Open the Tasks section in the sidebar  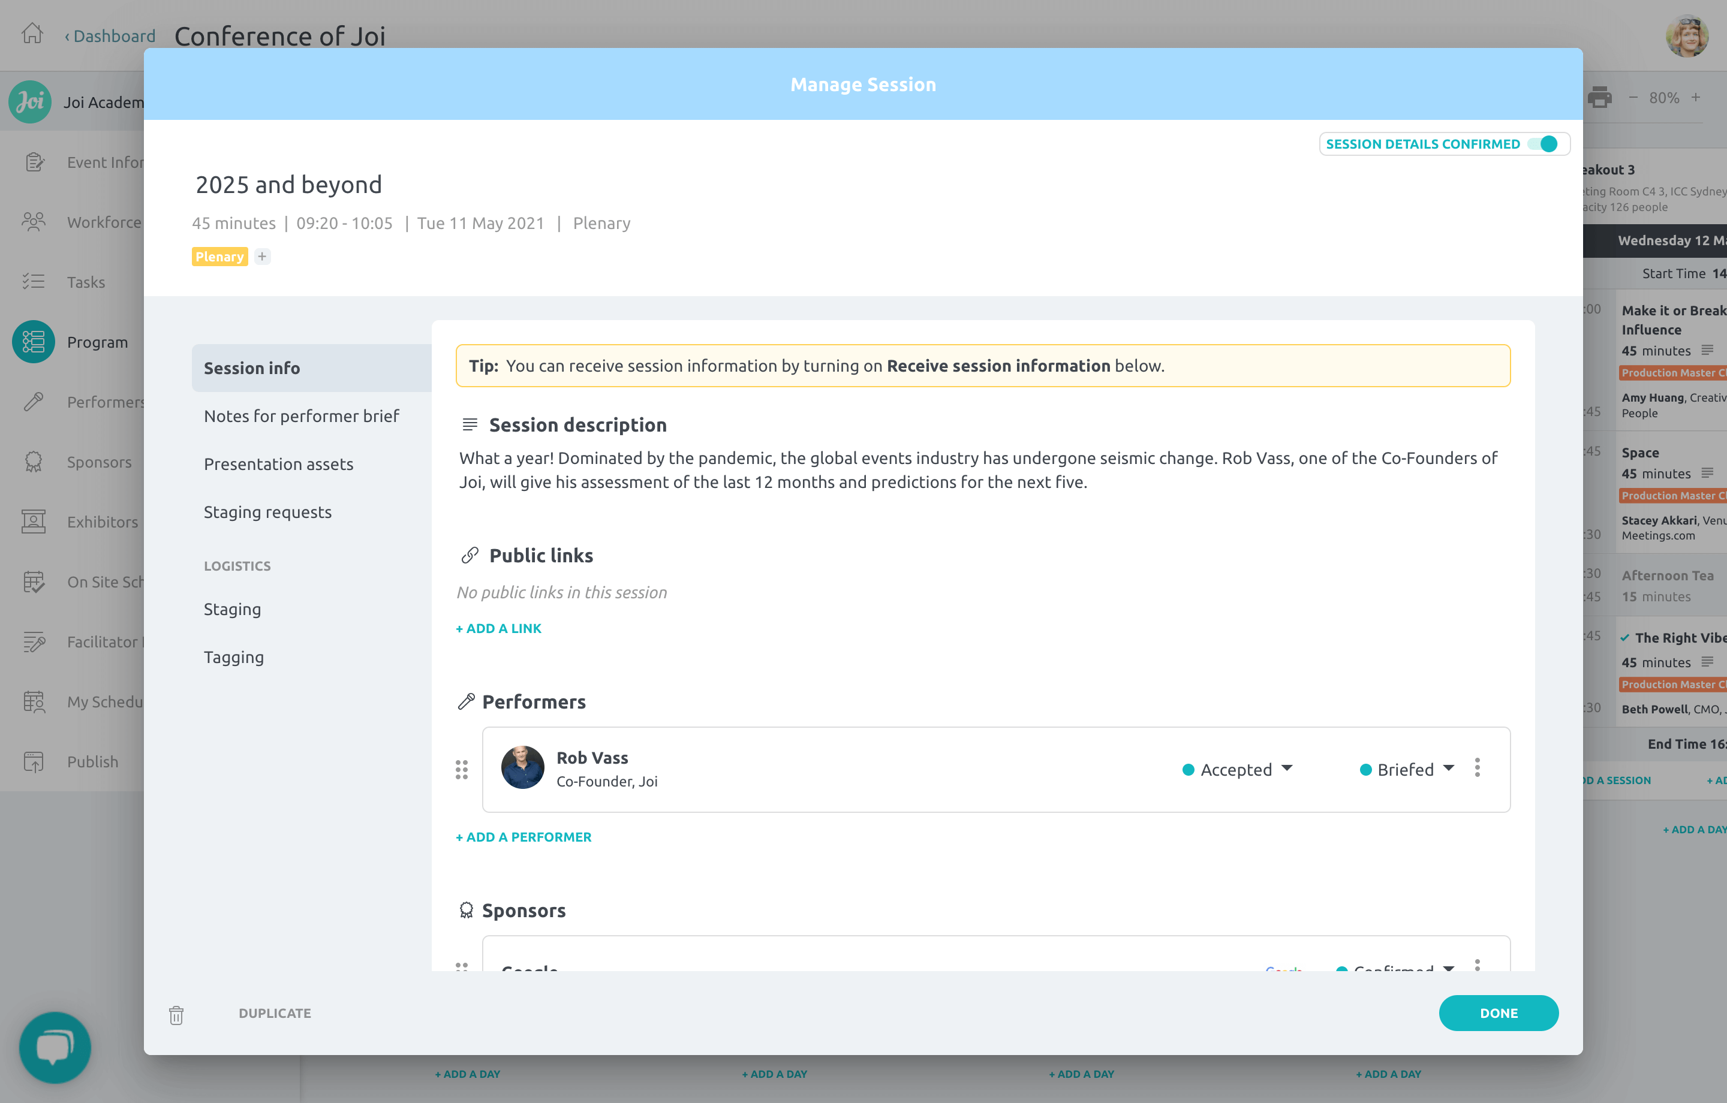(85, 282)
